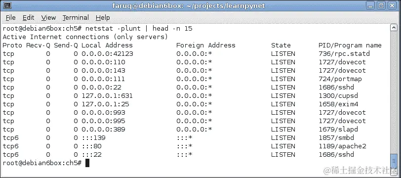Click the terminal window icon in title bar
Image resolution: width=401 pixels, height=178 pixels.
pos(7,5)
